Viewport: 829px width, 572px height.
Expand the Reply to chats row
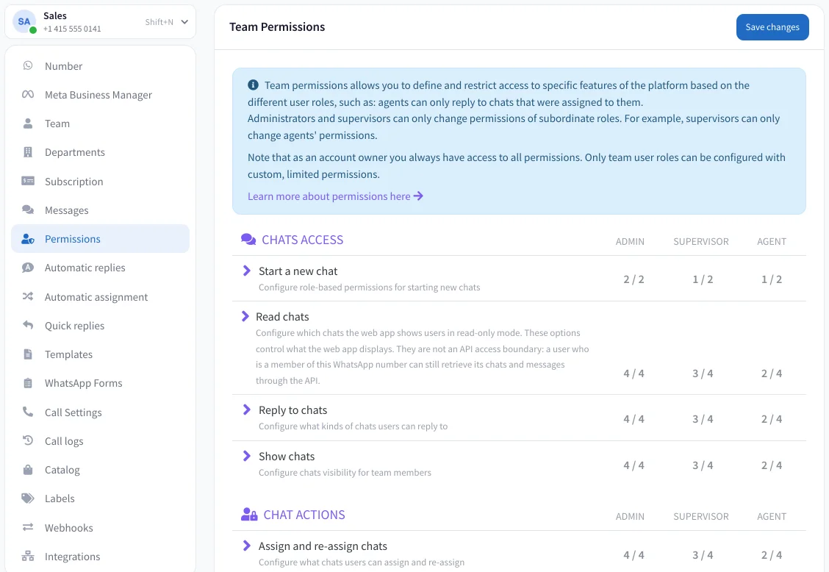246,410
